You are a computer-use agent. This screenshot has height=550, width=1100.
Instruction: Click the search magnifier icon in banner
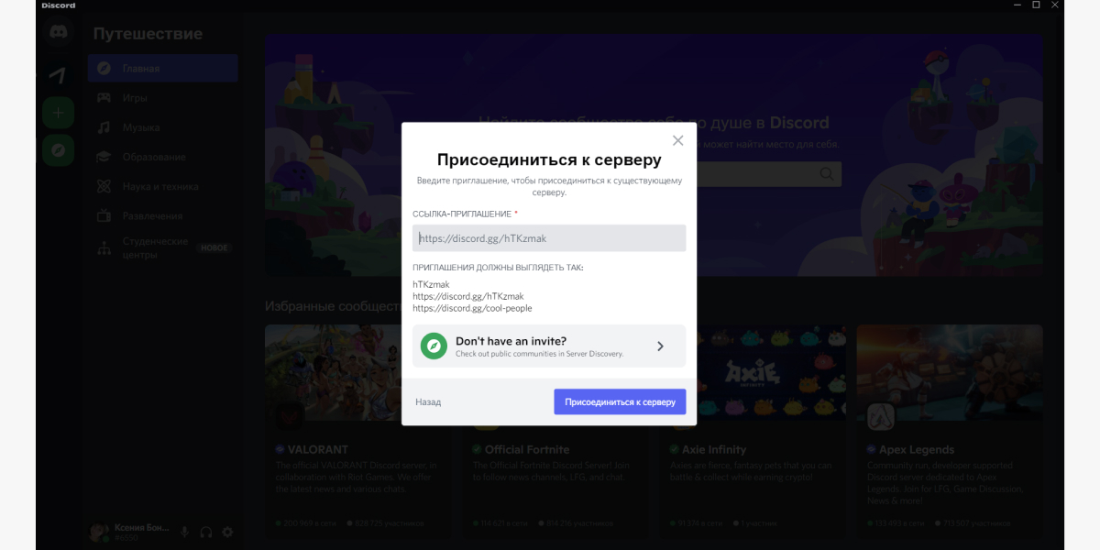[827, 173]
